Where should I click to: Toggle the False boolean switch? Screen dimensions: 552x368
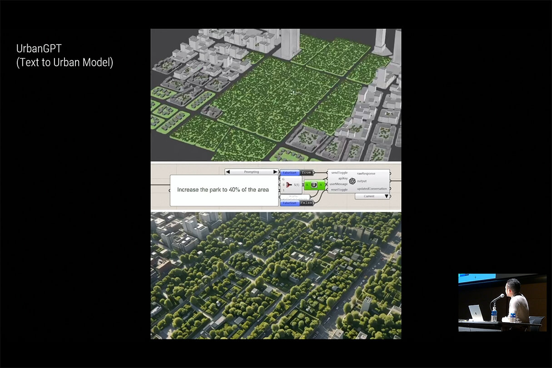(306, 203)
